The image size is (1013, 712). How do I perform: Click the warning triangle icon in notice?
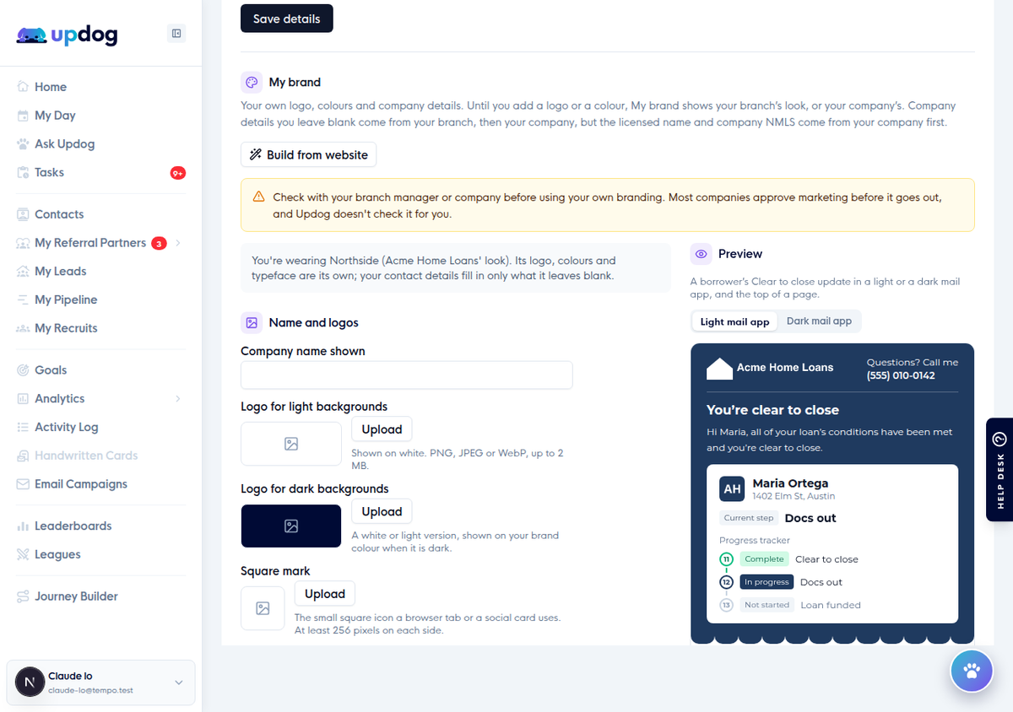[258, 197]
